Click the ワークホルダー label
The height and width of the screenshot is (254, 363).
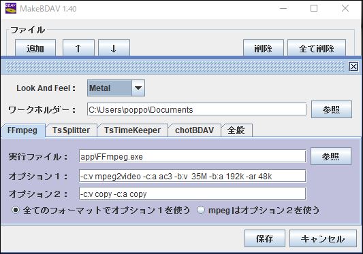[42, 110]
